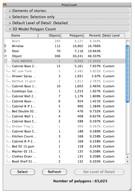Click the Detail Level column header
Viewport: 135px width, 194px height.
pyautogui.click(x=114, y=35)
